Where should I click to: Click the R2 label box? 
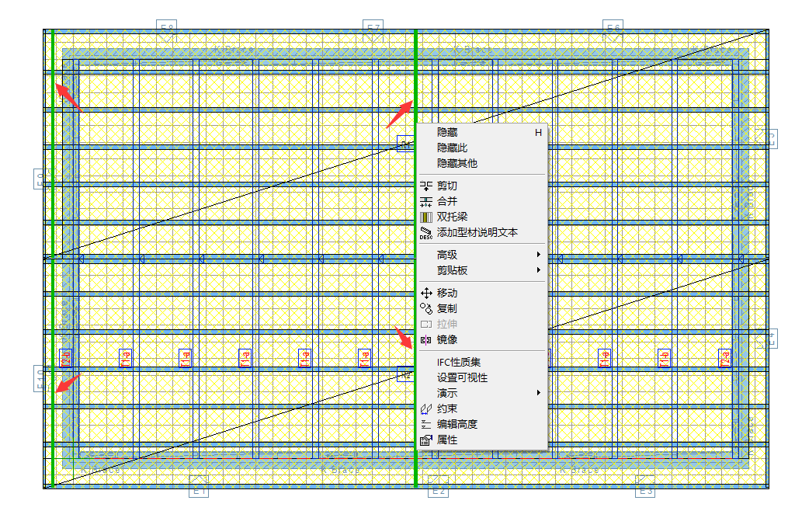[405, 374]
